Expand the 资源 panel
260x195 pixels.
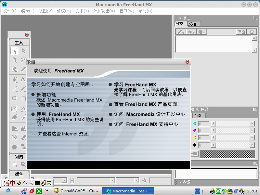[x=180, y=183]
